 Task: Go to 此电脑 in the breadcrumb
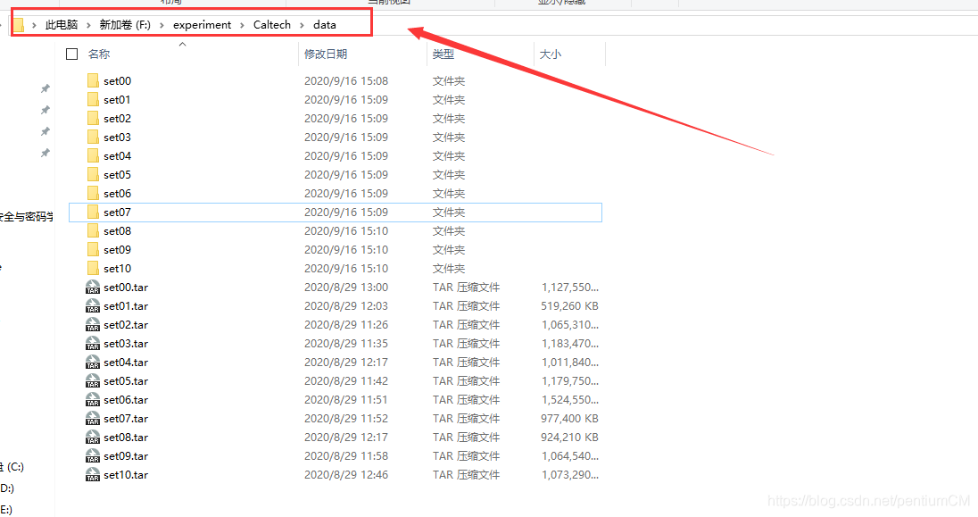coord(62,25)
